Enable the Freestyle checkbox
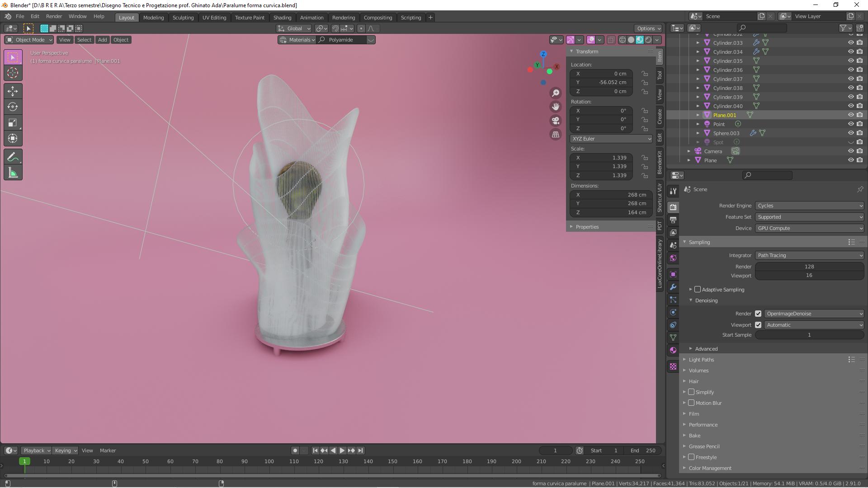 (x=691, y=457)
